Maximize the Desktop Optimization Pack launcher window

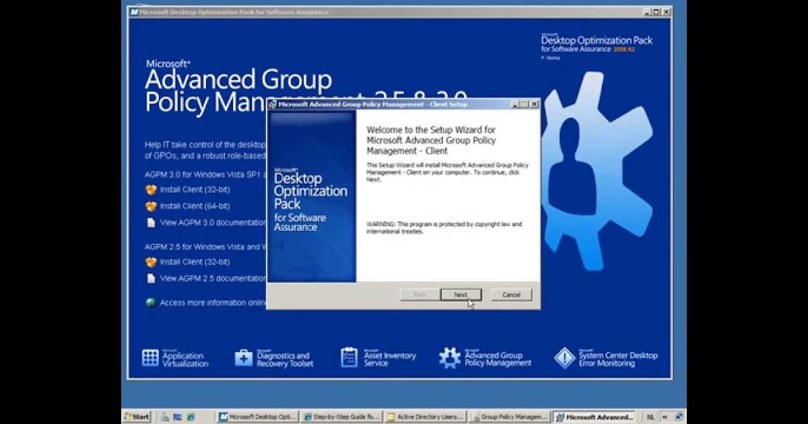point(656,12)
